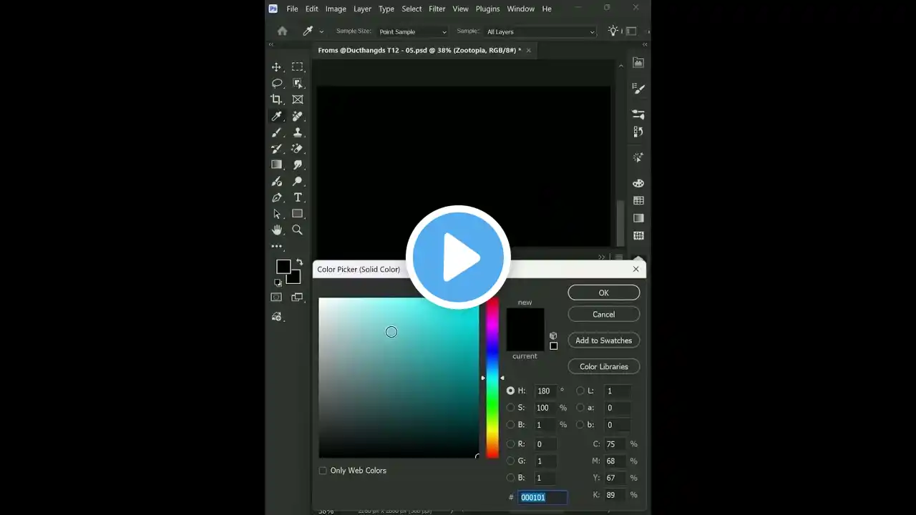The height and width of the screenshot is (515, 916).
Task: Click the Color Libraries button
Action: (604, 366)
